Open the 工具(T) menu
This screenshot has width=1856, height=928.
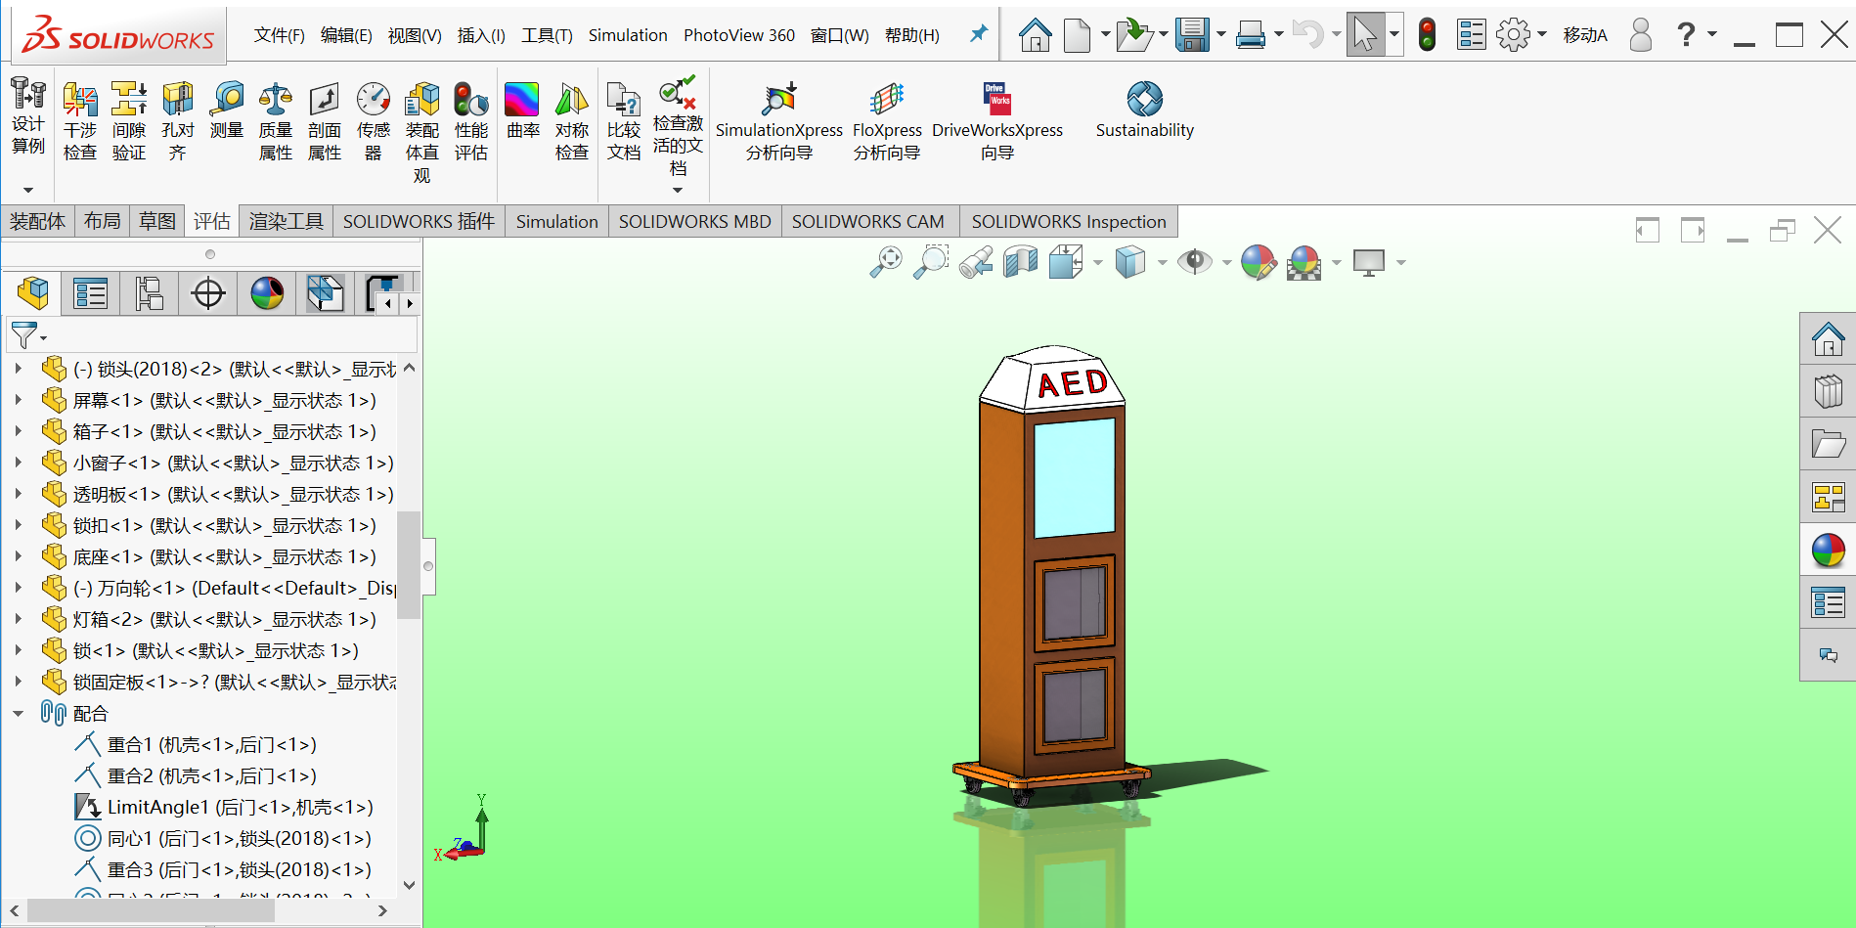click(547, 35)
